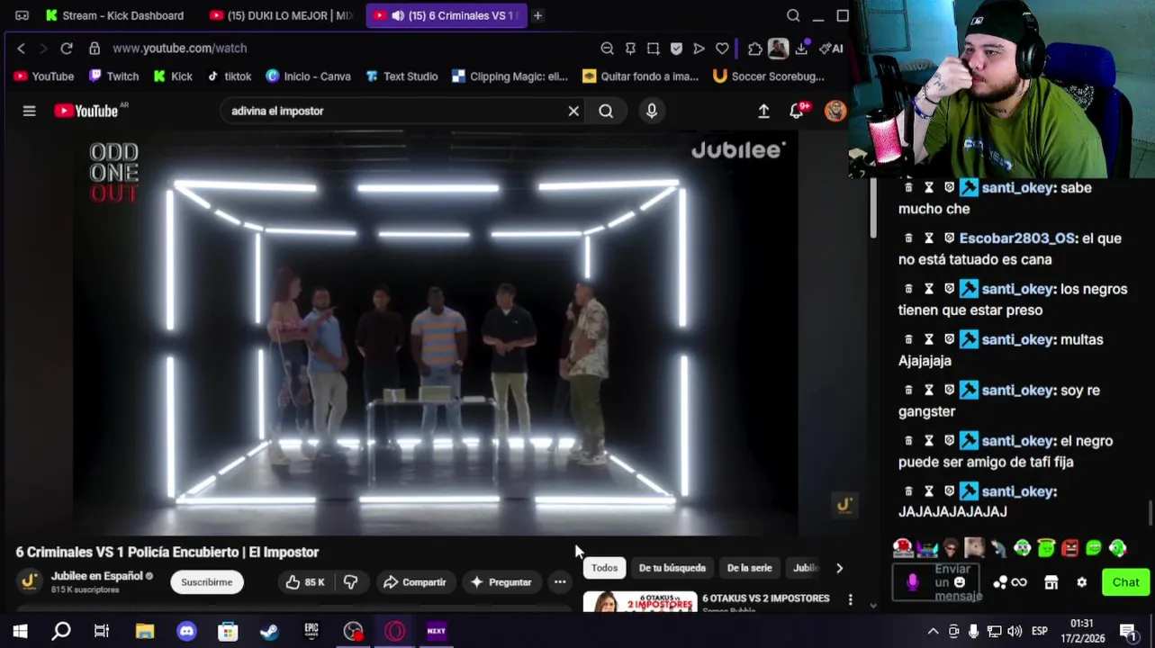
Task: Switch to the DUKI LO MEJOR tab
Action: [x=281, y=15]
